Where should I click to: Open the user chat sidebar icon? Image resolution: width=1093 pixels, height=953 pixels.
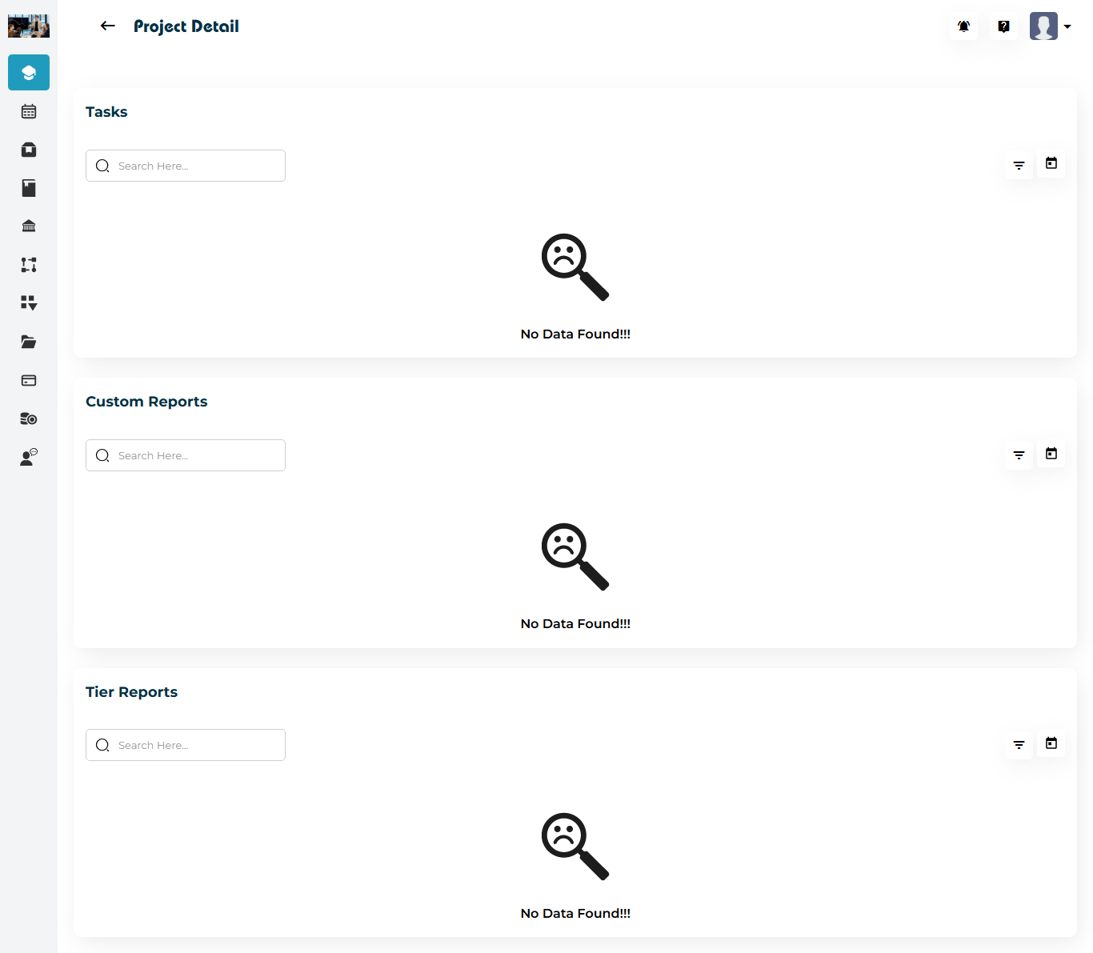coord(29,457)
